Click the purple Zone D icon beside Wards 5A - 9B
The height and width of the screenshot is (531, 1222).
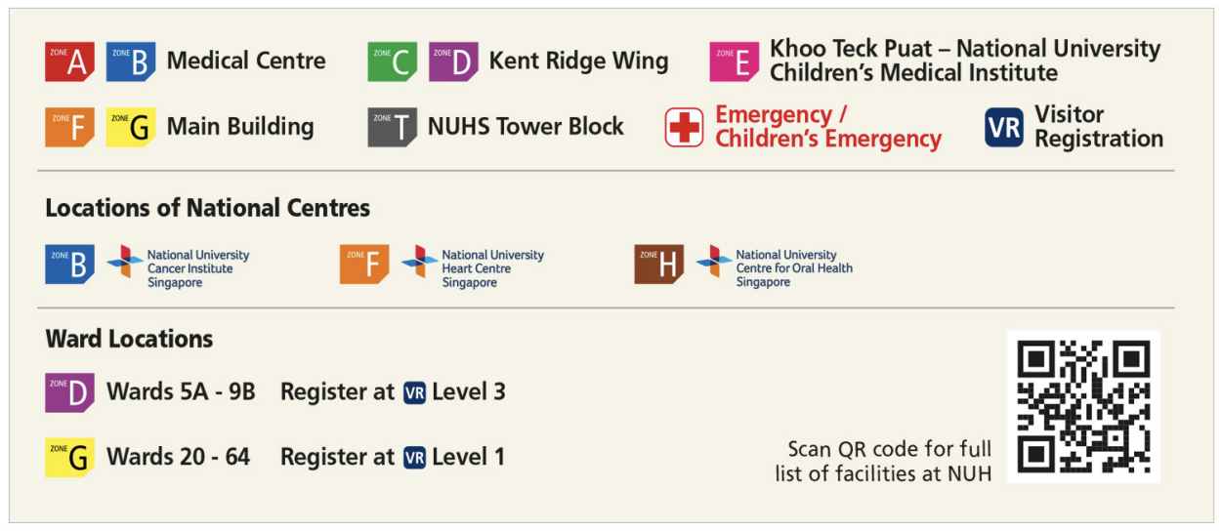point(69,392)
